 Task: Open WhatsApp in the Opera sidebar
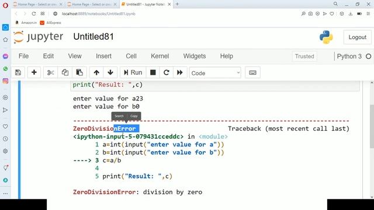[5, 69]
